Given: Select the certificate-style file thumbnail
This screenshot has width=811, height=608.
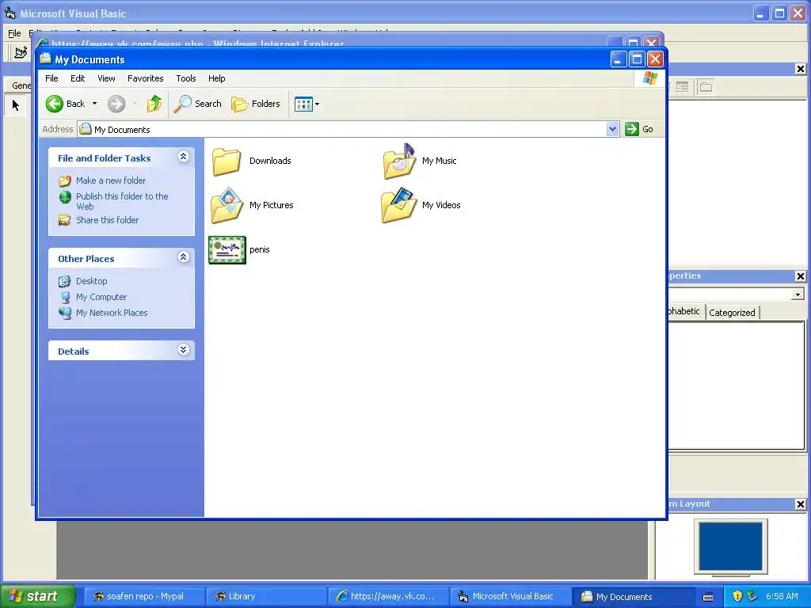Looking at the screenshot, I should tap(227, 249).
